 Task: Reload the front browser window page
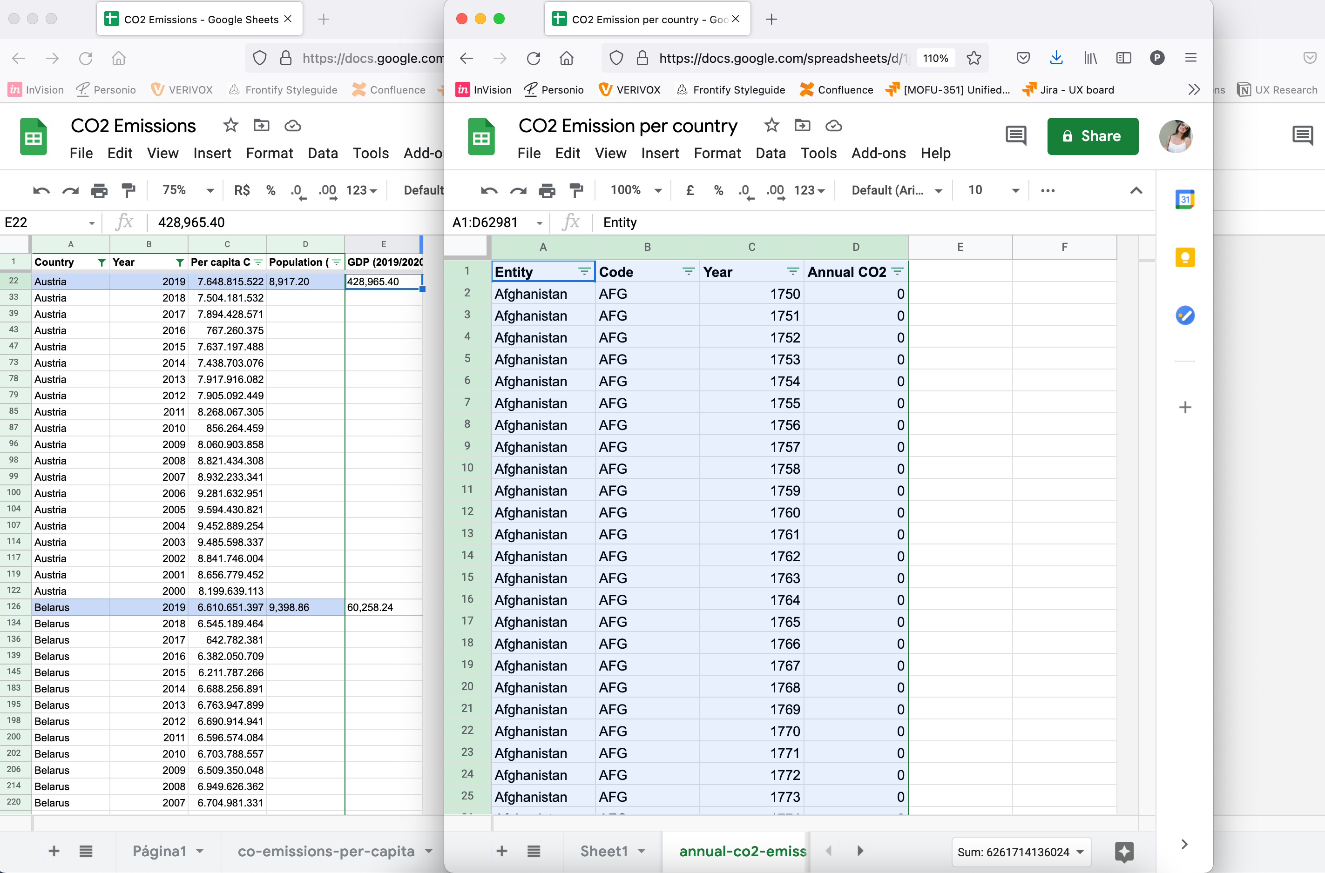(533, 58)
